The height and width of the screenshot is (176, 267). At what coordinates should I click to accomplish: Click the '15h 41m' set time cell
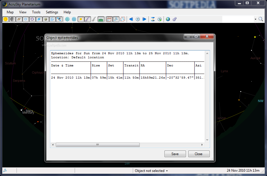point(115,78)
